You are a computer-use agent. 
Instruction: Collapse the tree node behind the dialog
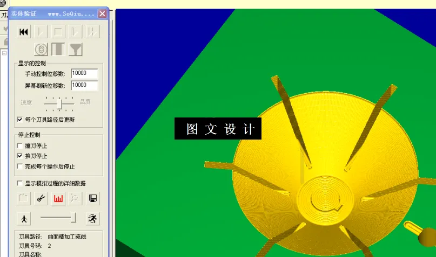coord(4,53)
